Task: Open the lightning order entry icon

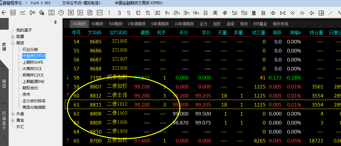Action: pyautogui.click(x=42, y=13)
